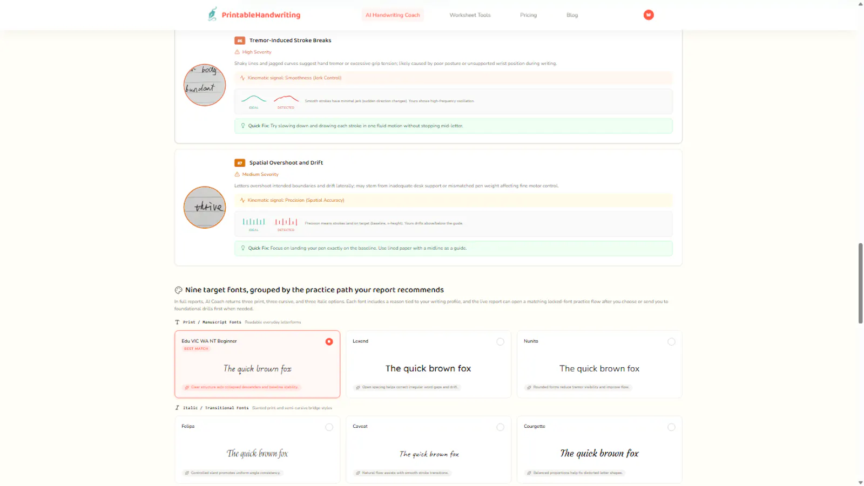Select the Courgette font radio button
864x486 pixels.
(x=671, y=427)
